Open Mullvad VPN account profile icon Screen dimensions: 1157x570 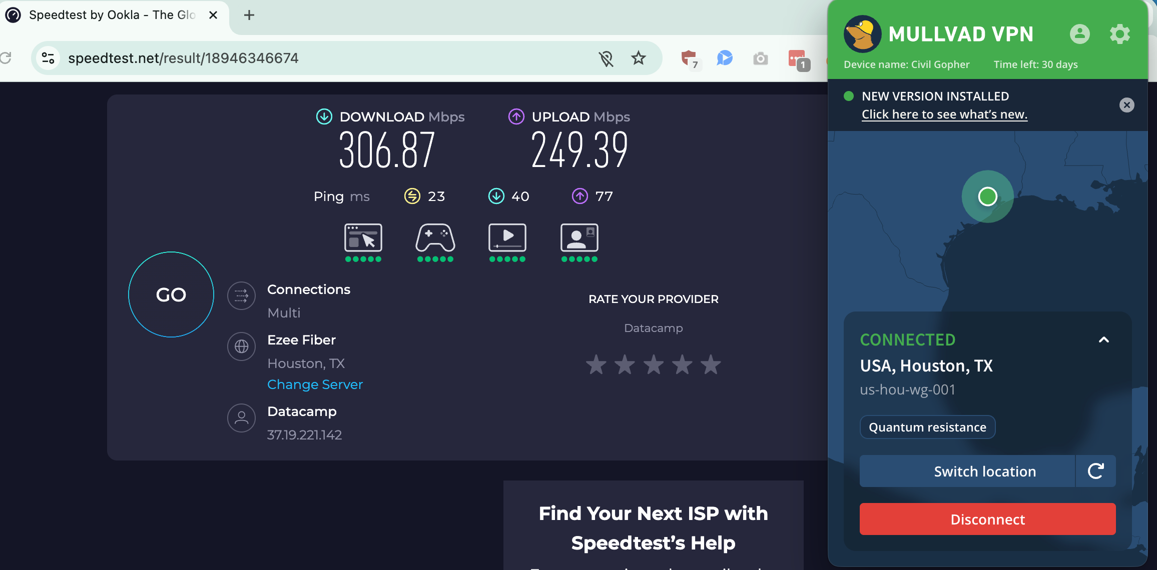pyautogui.click(x=1080, y=33)
